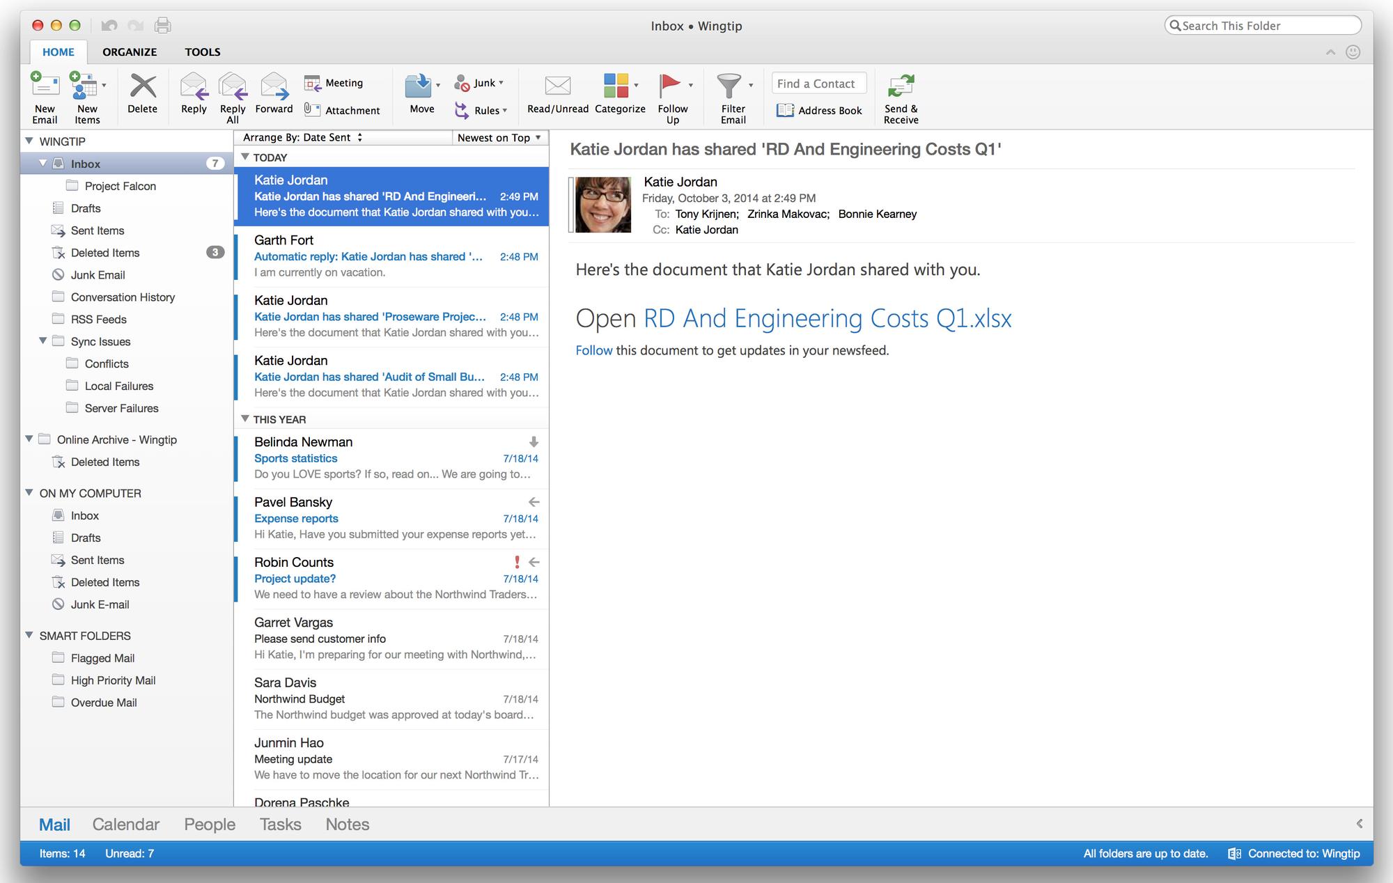Collapse the WINGTIP account tree
The width and height of the screenshot is (1393, 883).
point(29,141)
